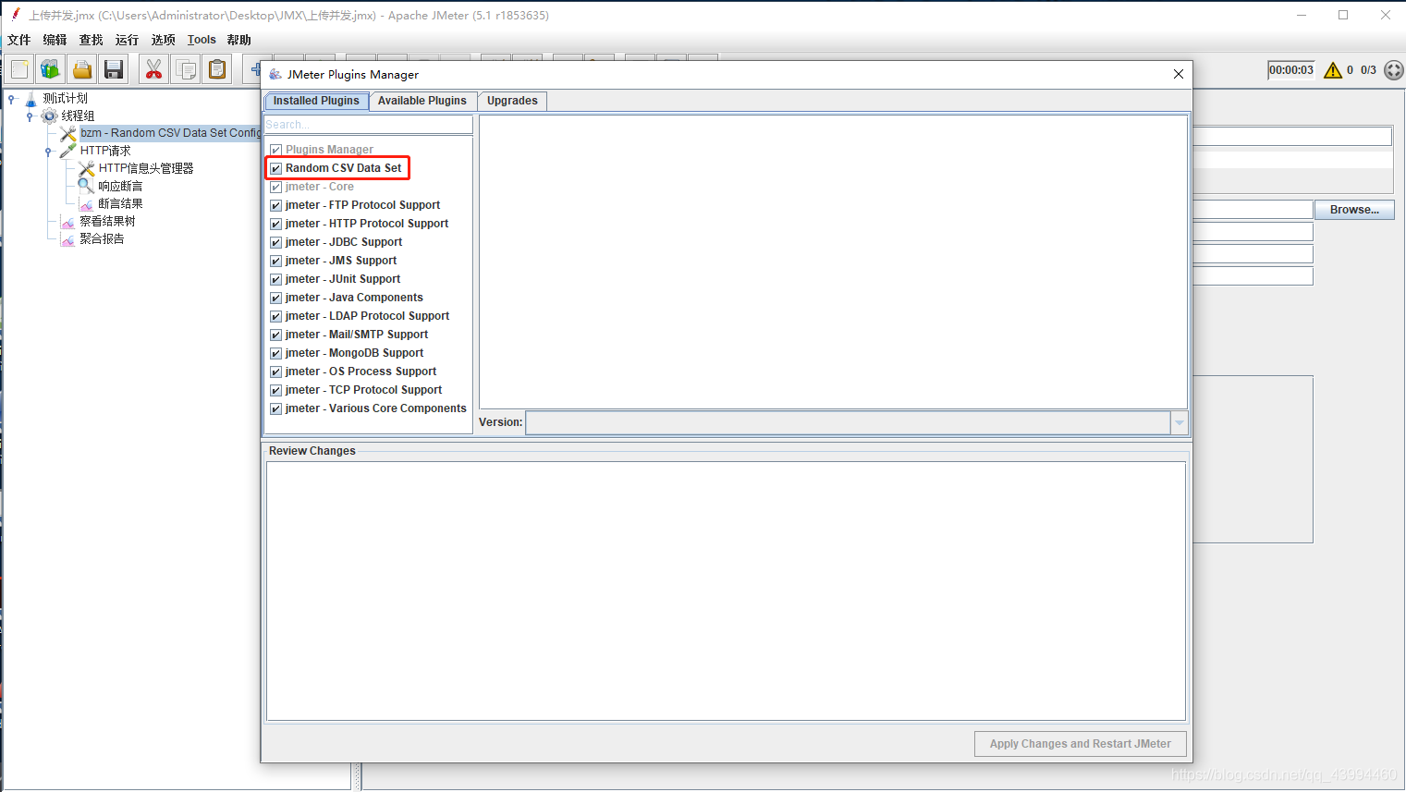This screenshot has width=1406, height=792.
Task: Click the running threads icon beside 0/3
Action: 1394,70
